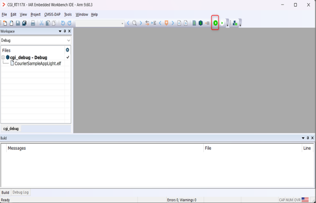Click the Find Previous arrow icon
This screenshot has height=203, width=316.
tap(128, 23)
